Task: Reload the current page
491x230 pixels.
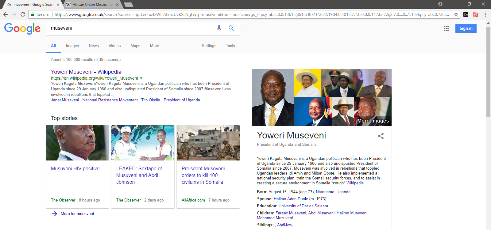Action: point(23,14)
